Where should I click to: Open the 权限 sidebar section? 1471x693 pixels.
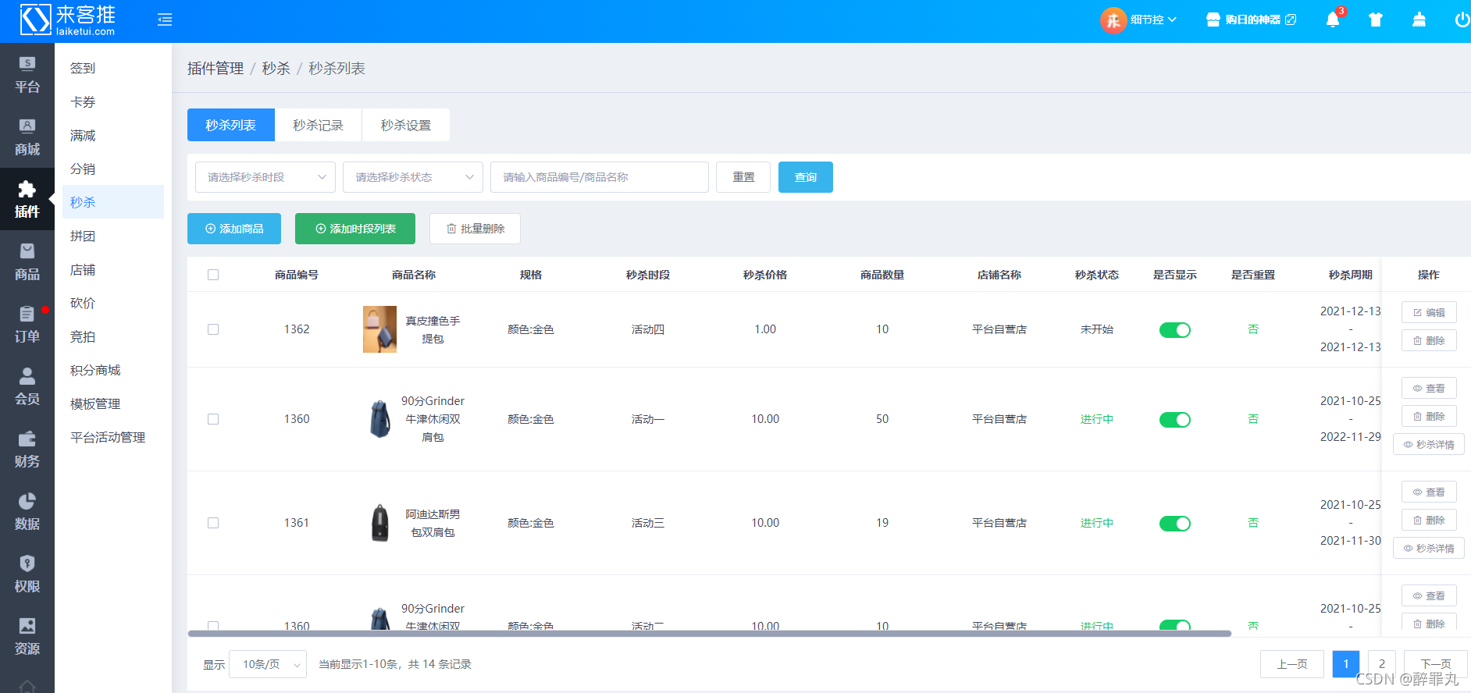pos(27,574)
